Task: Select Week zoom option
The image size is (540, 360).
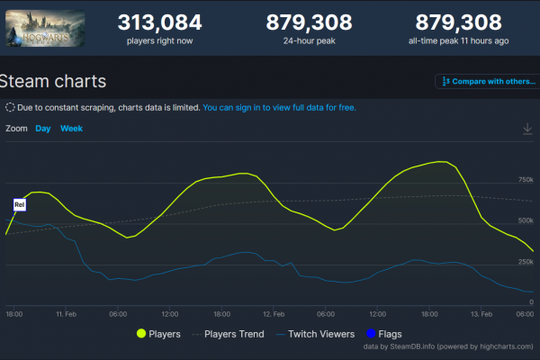Action: [x=71, y=129]
